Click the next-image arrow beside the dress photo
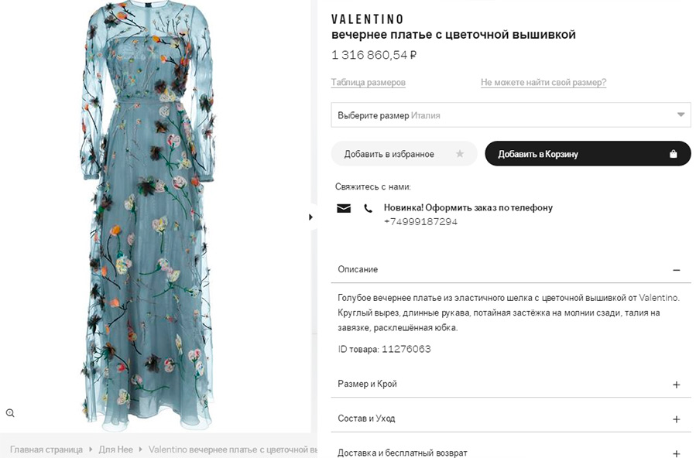 coord(312,217)
